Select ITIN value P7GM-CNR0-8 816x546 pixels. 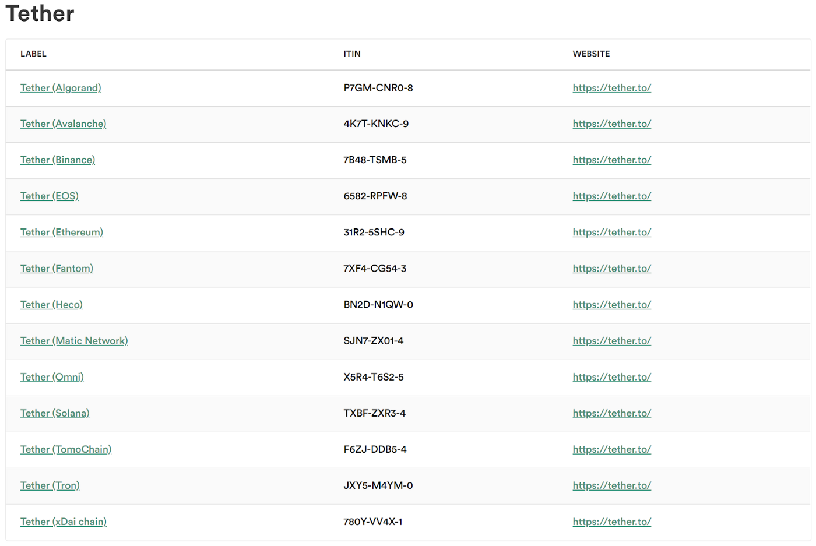pyautogui.click(x=378, y=88)
